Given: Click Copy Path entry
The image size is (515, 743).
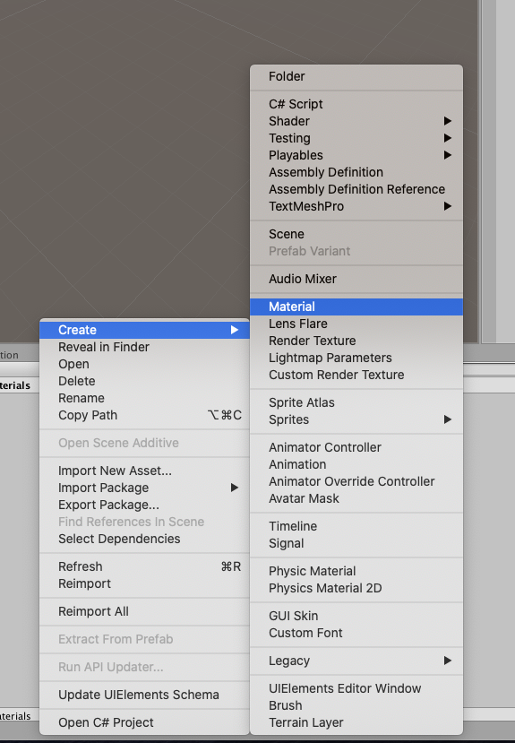Looking at the screenshot, I should [x=144, y=415].
